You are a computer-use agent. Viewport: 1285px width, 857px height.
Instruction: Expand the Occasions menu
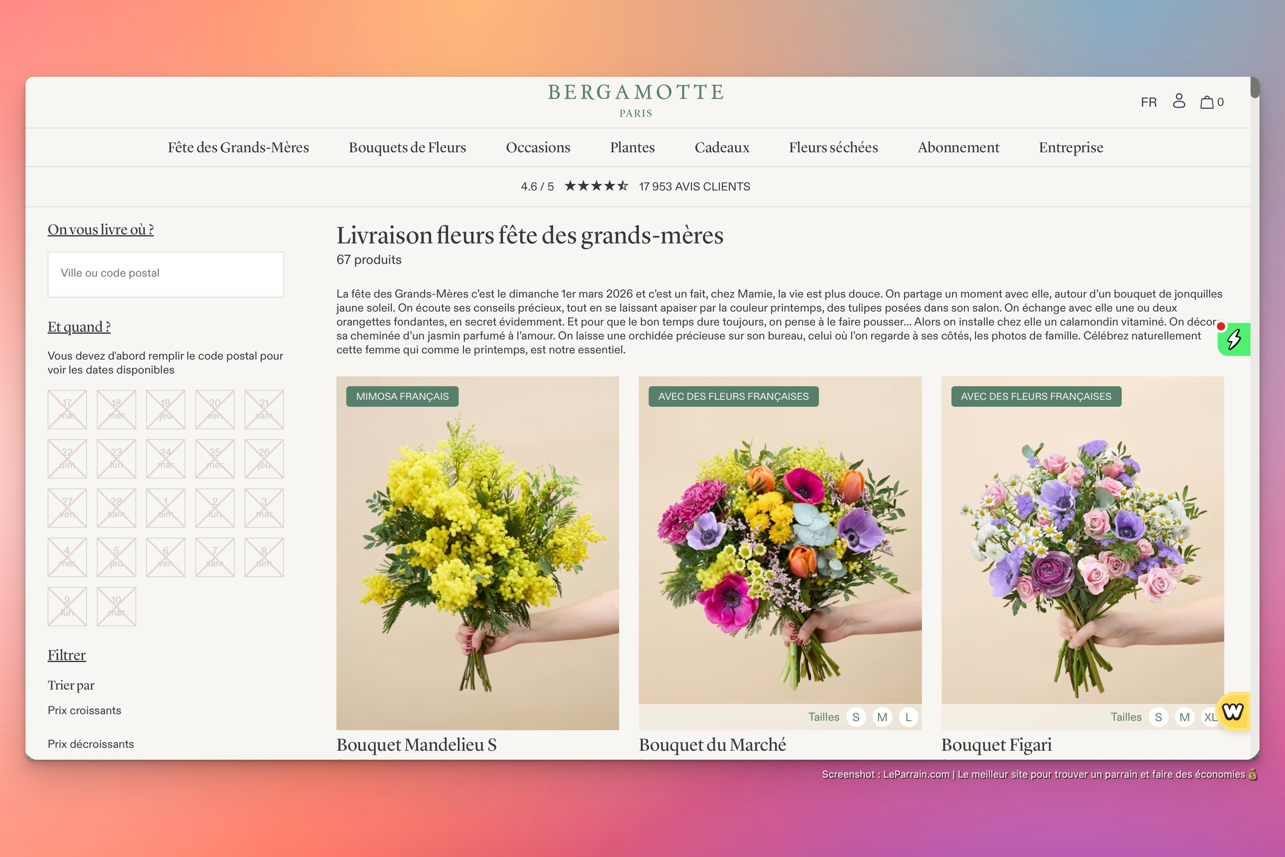(537, 148)
